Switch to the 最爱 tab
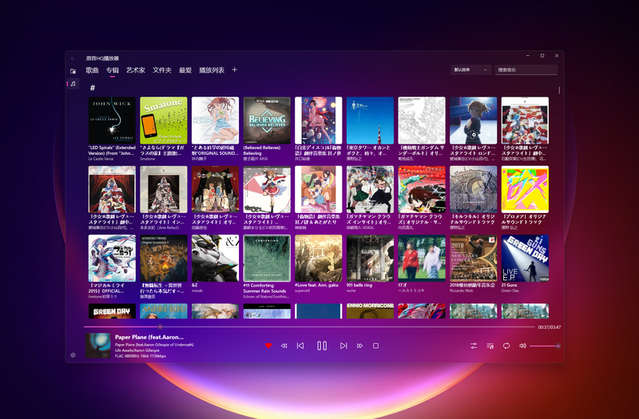This screenshot has height=419, width=639. [185, 70]
